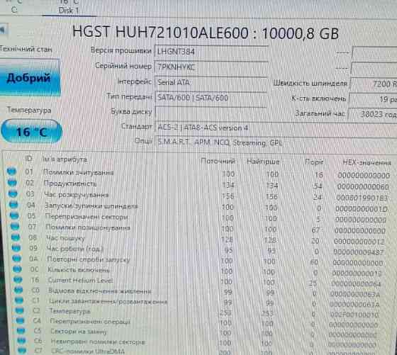Screen dimensions: 397x355
Task: Click the status circle for attribute C5
Action: click(21, 331)
